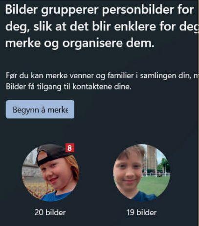Click the word 'organisere' in the heading
The height and width of the screenshot is (226, 199).
coord(92,44)
